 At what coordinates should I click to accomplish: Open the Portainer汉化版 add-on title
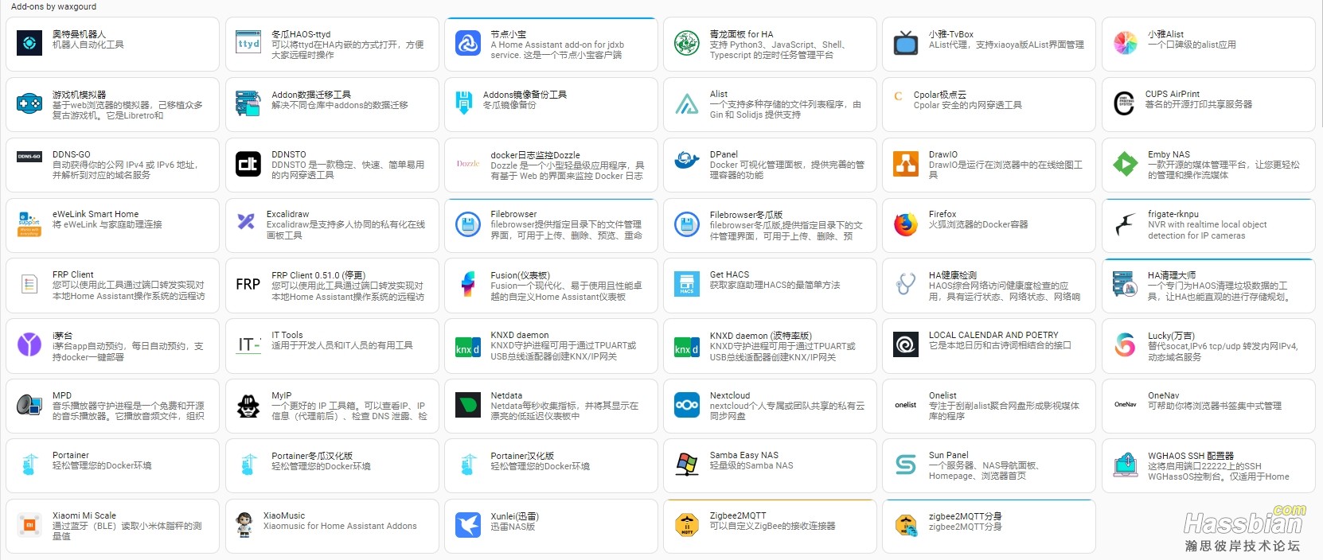522,456
